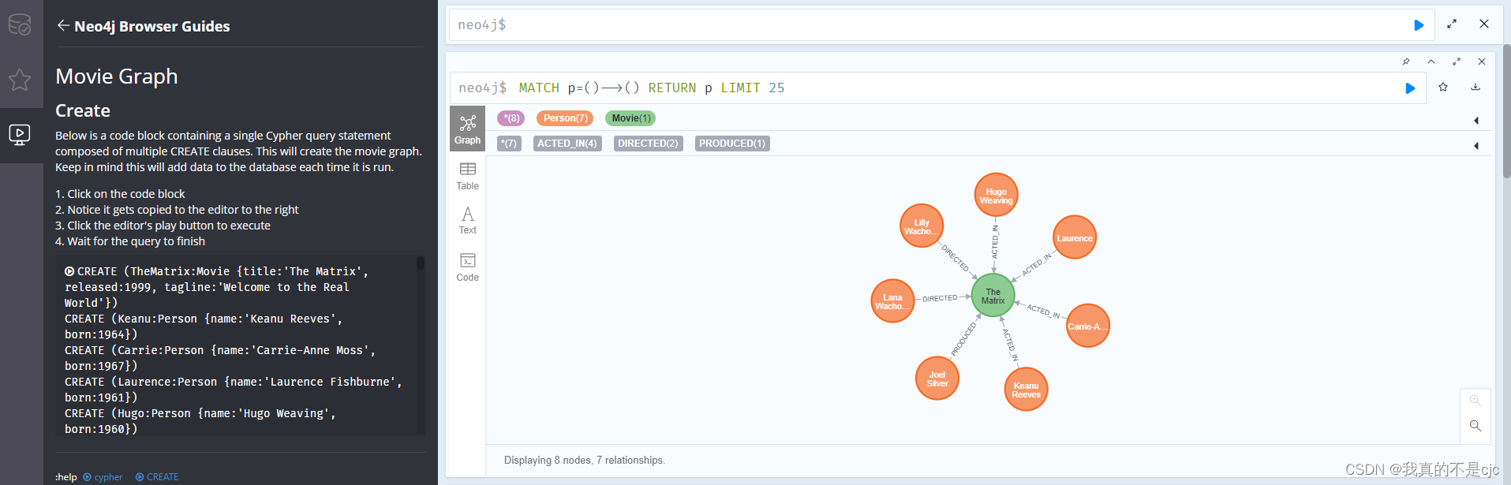
Task: Open the Guides sidebar icon
Action: [x=20, y=135]
